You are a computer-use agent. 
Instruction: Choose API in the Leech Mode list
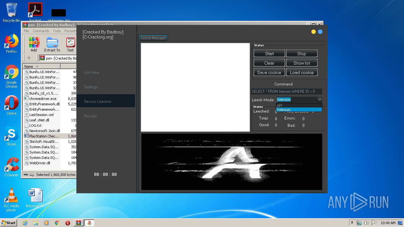(x=299, y=105)
